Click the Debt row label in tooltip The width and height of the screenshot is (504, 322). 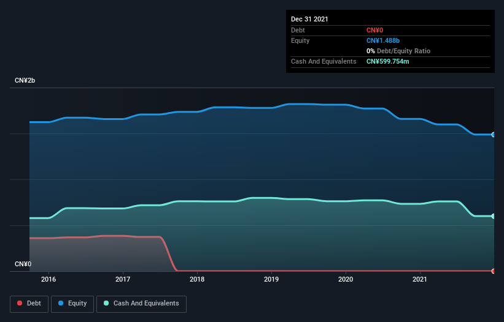point(298,30)
